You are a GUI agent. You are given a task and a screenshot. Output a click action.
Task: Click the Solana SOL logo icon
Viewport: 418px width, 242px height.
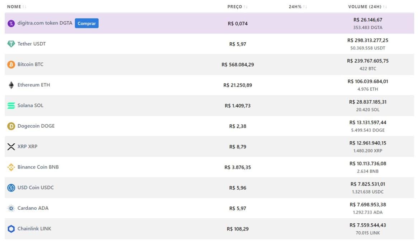[x=11, y=105]
